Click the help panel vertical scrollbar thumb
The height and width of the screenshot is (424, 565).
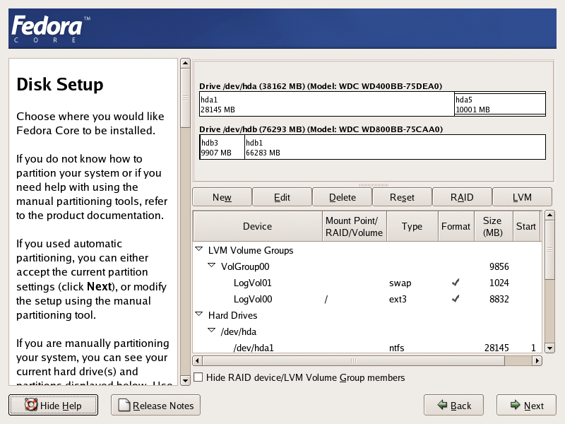click(x=185, y=98)
